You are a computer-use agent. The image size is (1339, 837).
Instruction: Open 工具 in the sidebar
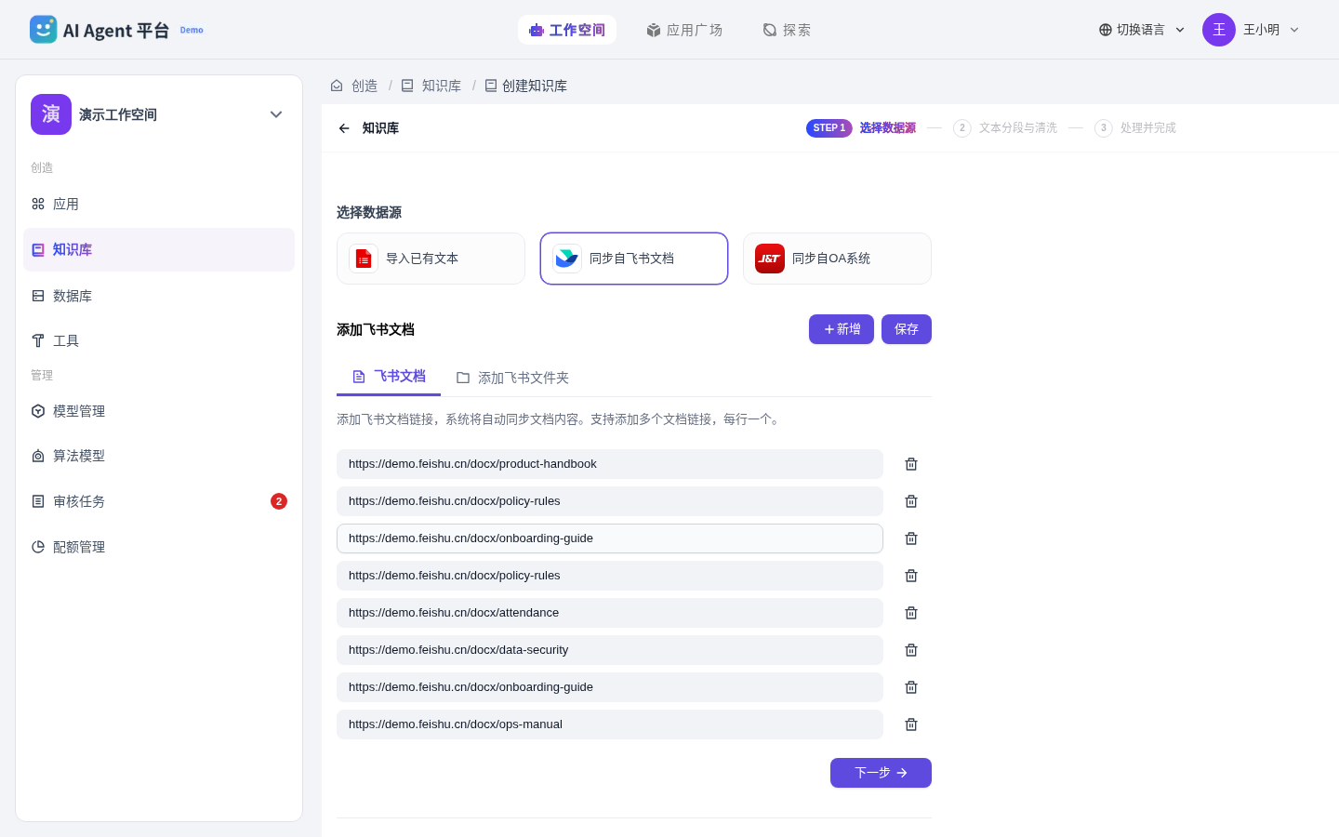(159, 340)
